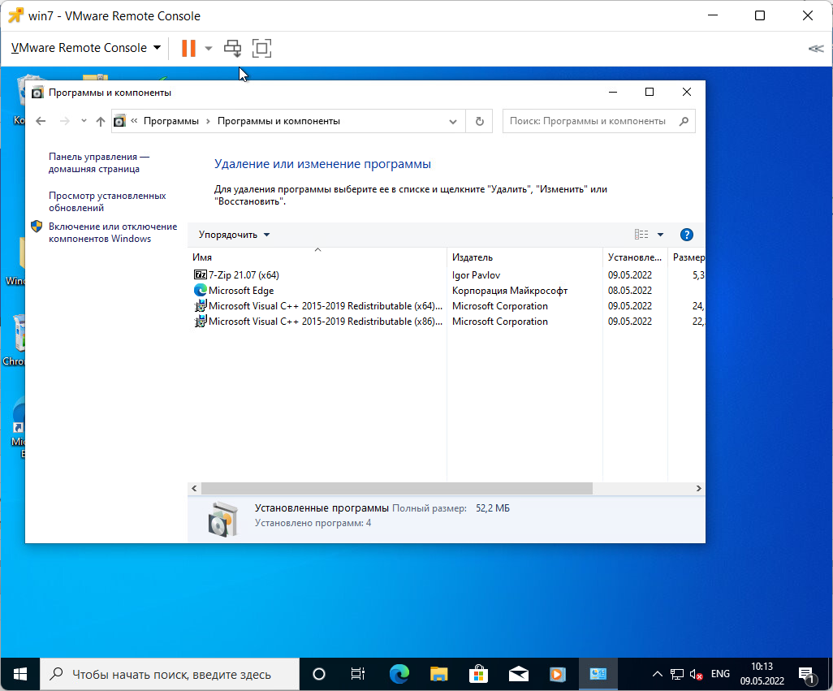The height and width of the screenshot is (691, 833).
Task: Click the Microsoft Edge icon in the list
Action: click(x=201, y=290)
